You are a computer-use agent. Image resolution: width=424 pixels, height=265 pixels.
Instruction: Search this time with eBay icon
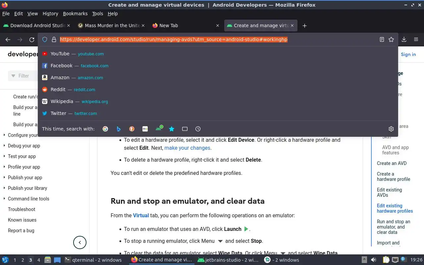point(145,129)
